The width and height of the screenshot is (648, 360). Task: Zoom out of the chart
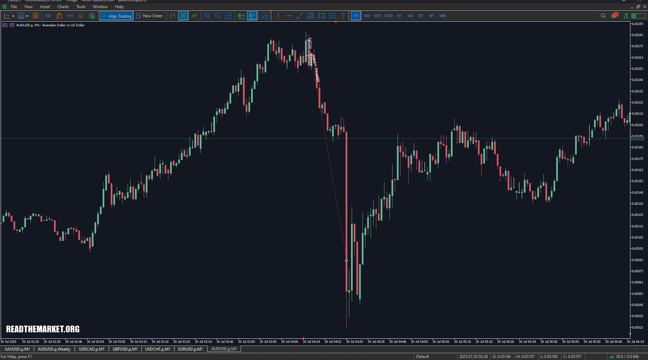pos(218,16)
